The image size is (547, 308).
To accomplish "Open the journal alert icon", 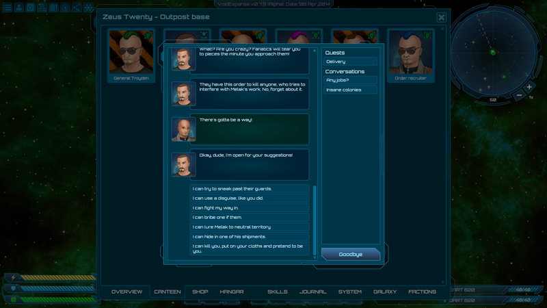I will 53,8.
